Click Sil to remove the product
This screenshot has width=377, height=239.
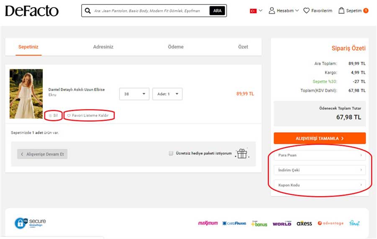[53, 116]
